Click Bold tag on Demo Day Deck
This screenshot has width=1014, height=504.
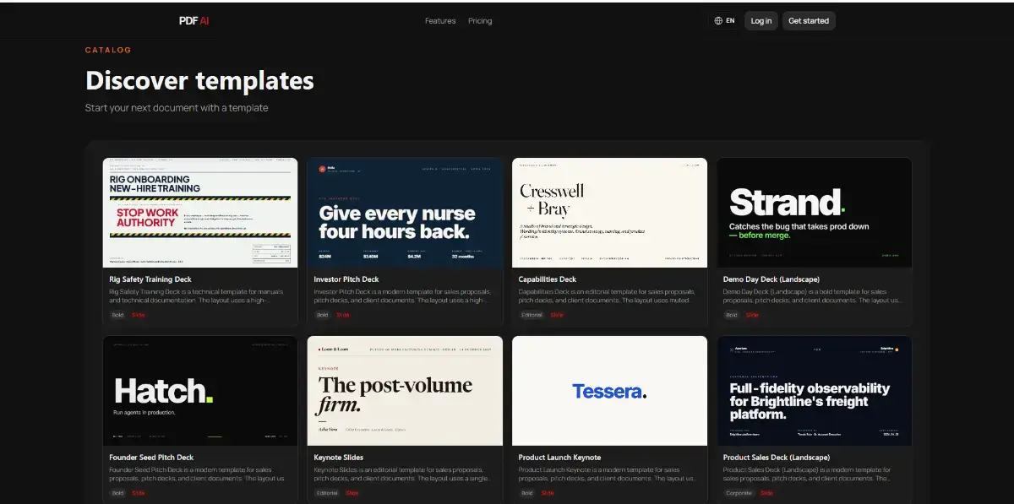click(732, 315)
